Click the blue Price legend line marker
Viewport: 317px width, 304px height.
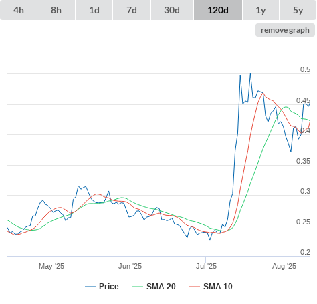tap(90, 287)
